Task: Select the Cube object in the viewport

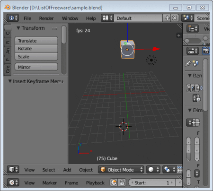Action: coord(127,50)
